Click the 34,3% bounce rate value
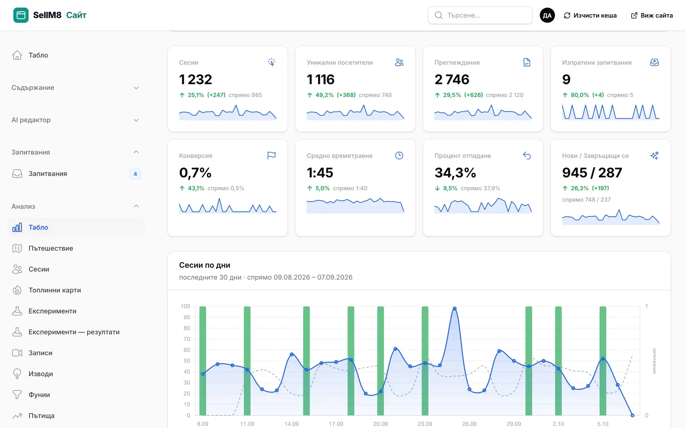This screenshot has width=686, height=428. (455, 173)
